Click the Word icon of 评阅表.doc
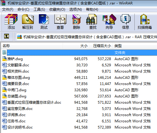The image size is (157, 133). coord(4,115)
